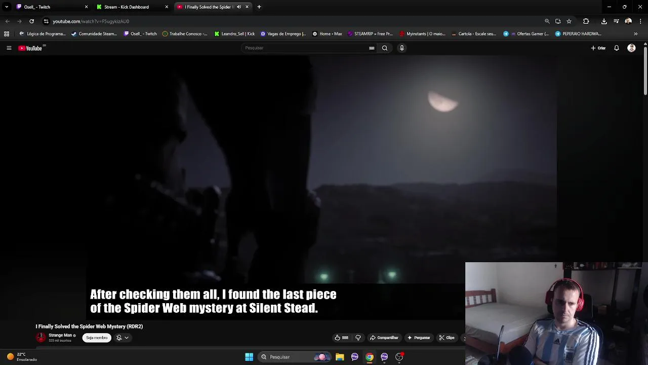Open the Strange Man channel avatar
This screenshot has height=365, width=648.
coord(41,338)
